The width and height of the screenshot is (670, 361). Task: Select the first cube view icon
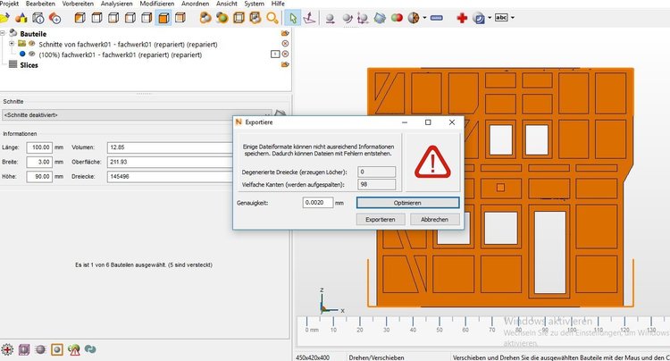coord(80,18)
